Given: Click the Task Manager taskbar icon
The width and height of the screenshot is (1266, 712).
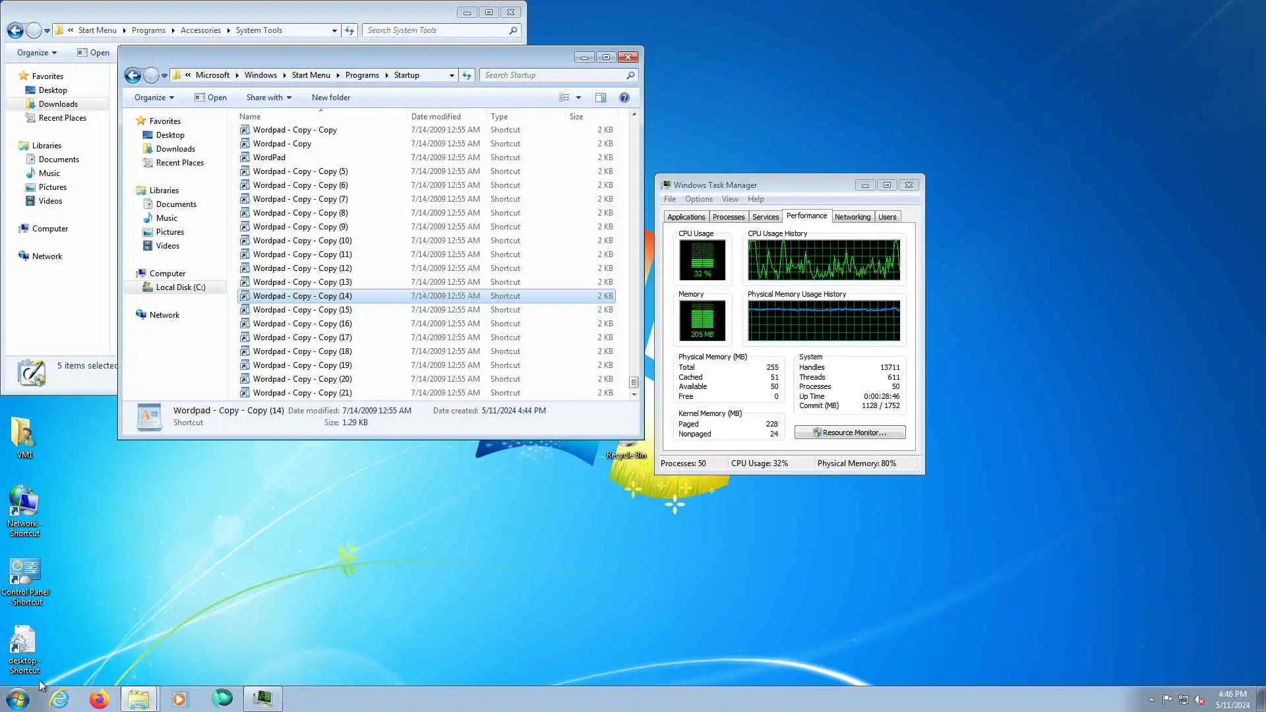Looking at the screenshot, I should [262, 699].
